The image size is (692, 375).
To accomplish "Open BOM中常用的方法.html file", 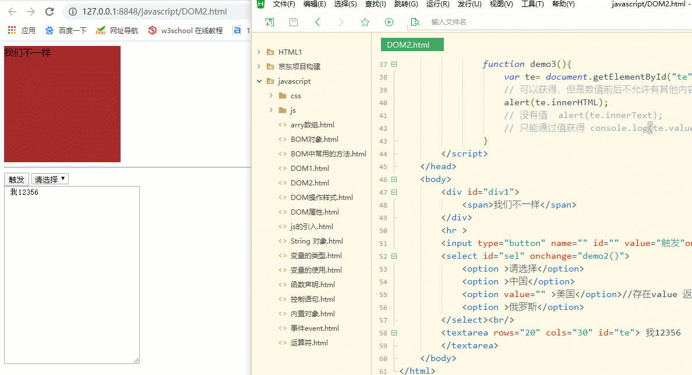I will tap(329, 154).
